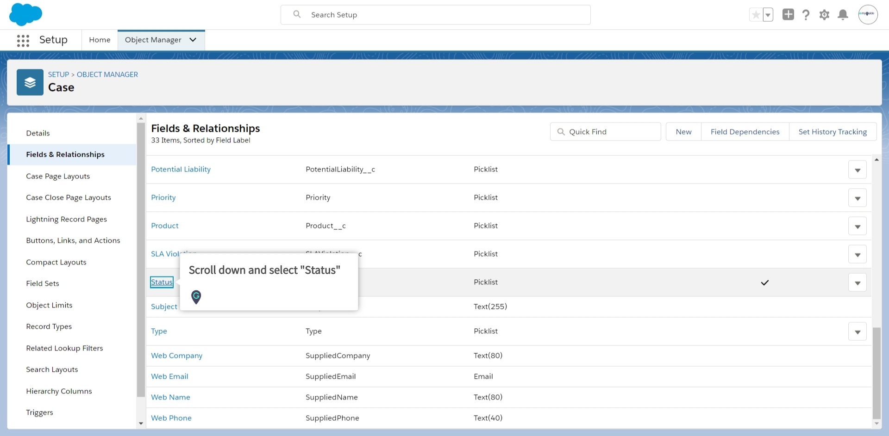Image resolution: width=889 pixels, height=436 pixels.
Task: Expand the Object Manager tab chevron
Action: 193,40
